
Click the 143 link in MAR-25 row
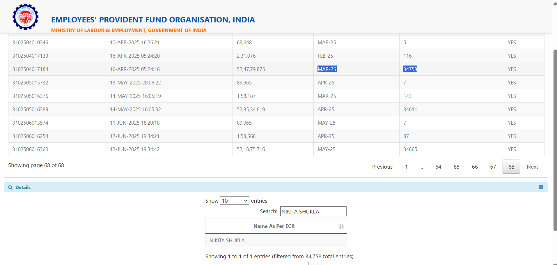(x=407, y=96)
